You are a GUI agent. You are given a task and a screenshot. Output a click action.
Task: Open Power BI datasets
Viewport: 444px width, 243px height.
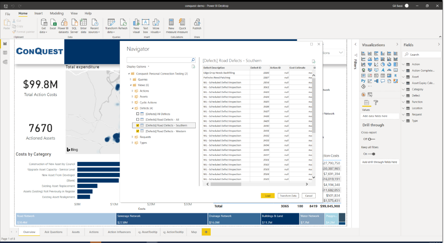click(63, 26)
